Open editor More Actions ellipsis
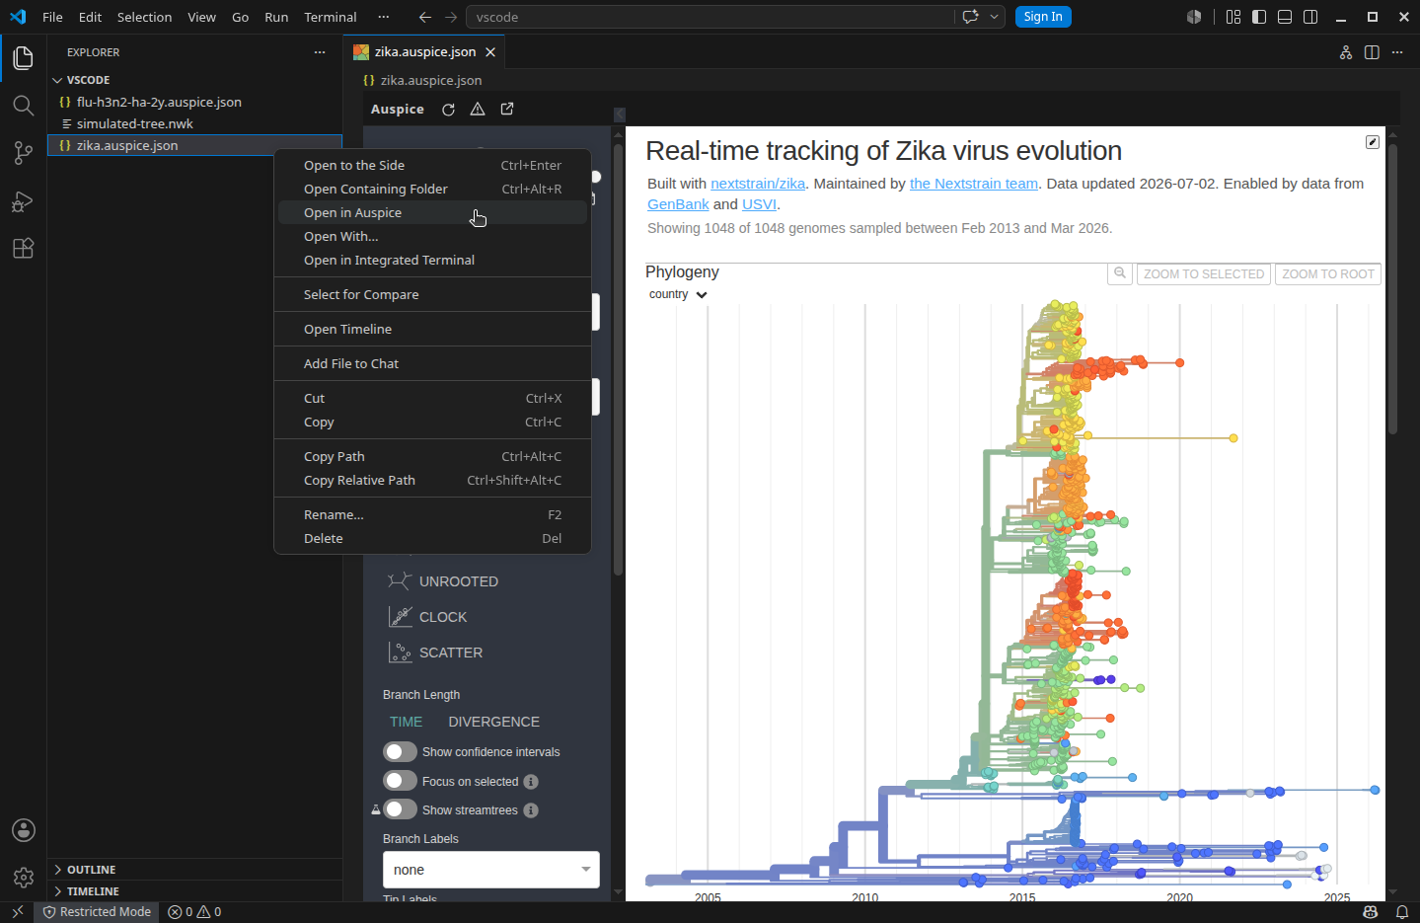The height and width of the screenshot is (923, 1420). [1397, 52]
